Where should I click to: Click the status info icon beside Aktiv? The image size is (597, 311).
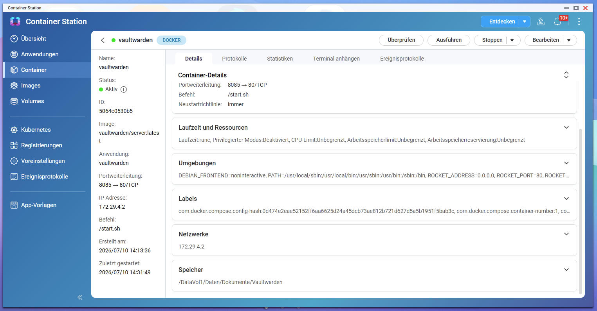click(x=124, y=89)
